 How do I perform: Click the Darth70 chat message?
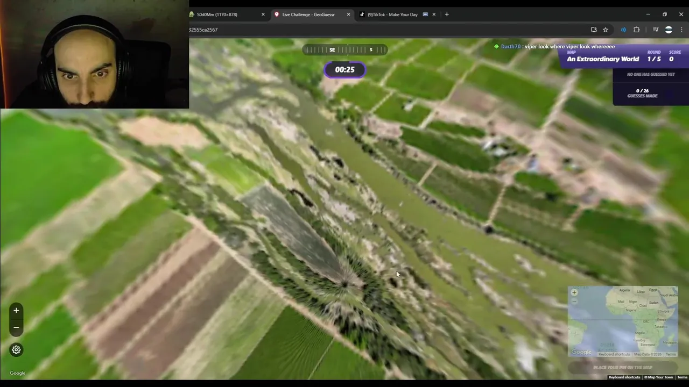point(555,47)
